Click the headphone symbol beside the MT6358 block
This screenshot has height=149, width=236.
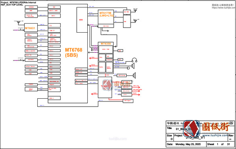click(x=135, y=60)
